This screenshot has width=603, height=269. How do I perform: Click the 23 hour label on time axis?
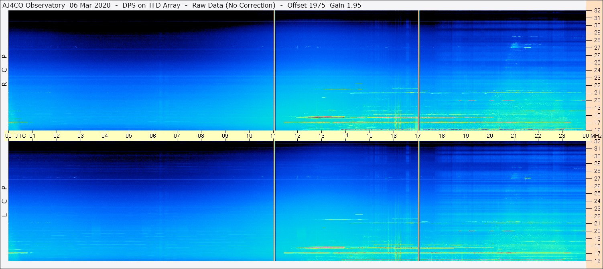562,136
